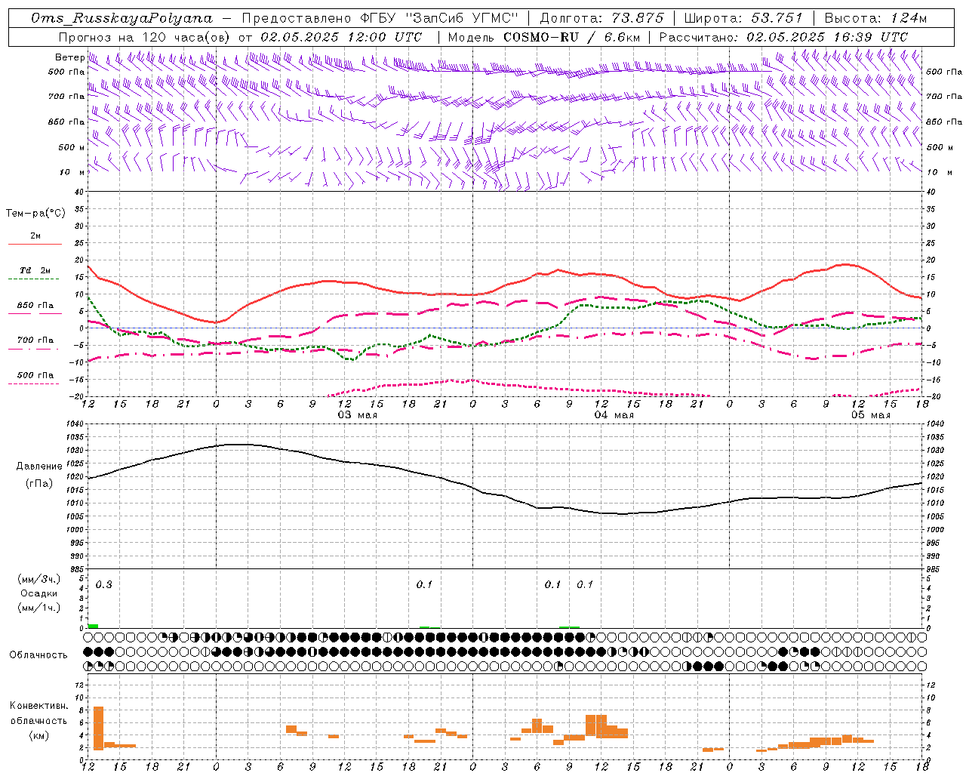Click the 700 гПа temperature legend entry
Image resolution: width=966 pixels, height=773 pixels.
(35, 340)
